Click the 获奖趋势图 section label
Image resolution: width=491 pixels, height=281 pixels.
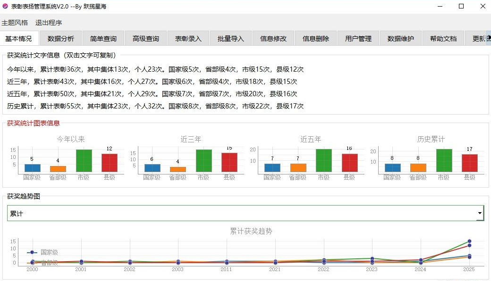point(24,196)
